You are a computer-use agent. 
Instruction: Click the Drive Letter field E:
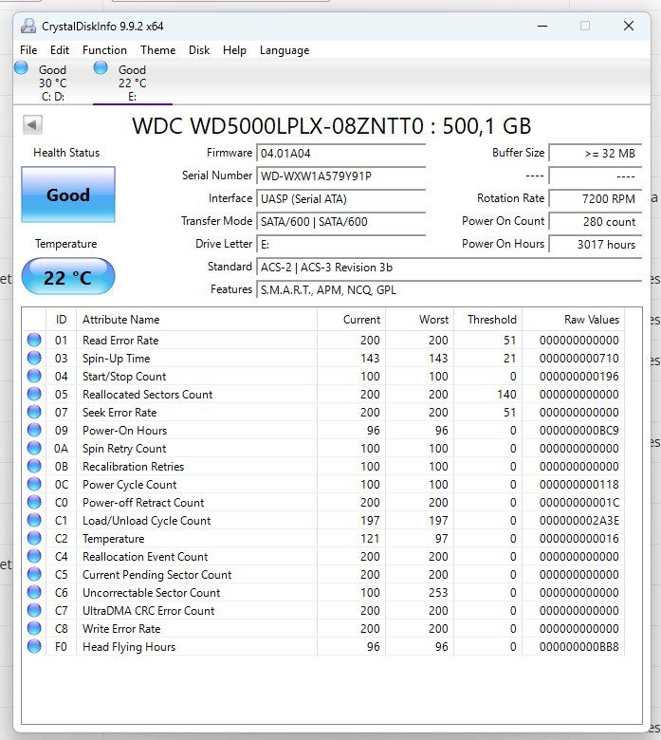(x=340, y=244)
